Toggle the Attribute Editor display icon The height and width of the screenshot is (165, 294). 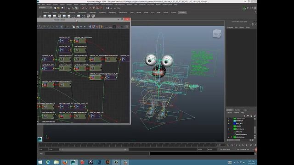[248, 8]
